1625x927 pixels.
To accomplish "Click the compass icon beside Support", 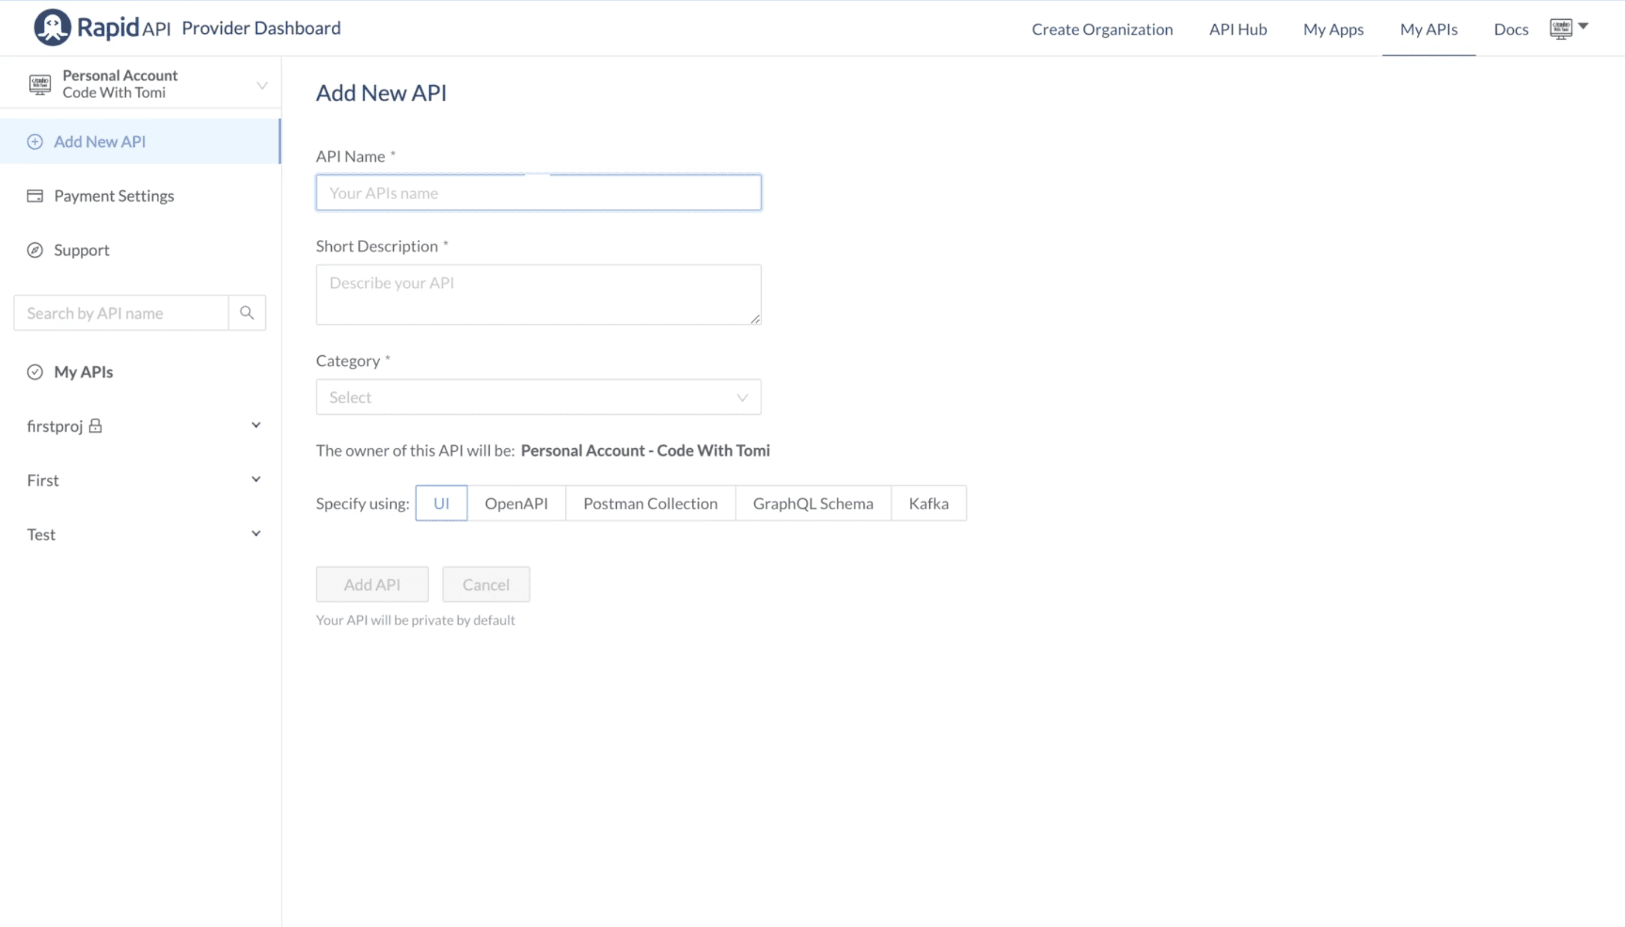I will pyautogui.click(x=35, y=250).
